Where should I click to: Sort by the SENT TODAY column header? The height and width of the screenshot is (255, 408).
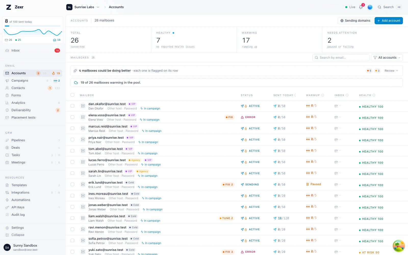point(283,95)
